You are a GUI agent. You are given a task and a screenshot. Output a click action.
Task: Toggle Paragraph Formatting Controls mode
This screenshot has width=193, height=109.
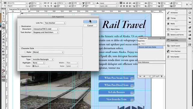click(x=5, y=6)
